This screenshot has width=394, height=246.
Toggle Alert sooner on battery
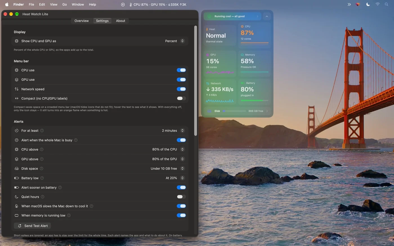(x=181, y=187)
